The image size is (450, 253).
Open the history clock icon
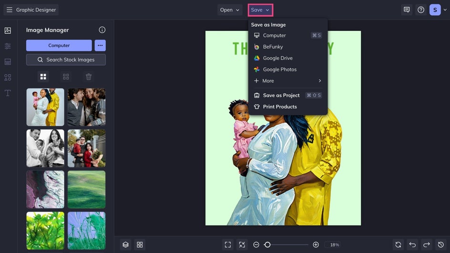(441, 245)
